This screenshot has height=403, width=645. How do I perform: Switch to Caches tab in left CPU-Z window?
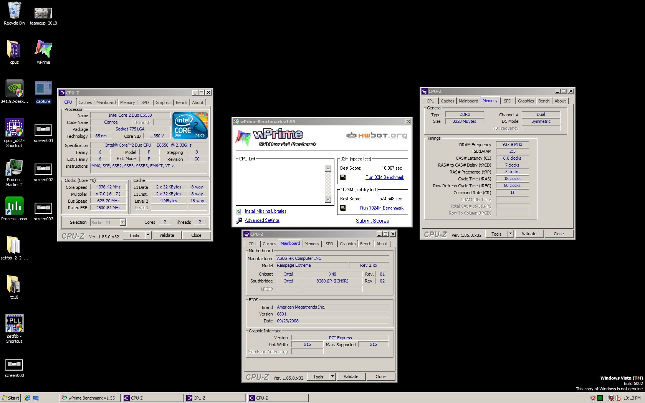click(85, 102)
